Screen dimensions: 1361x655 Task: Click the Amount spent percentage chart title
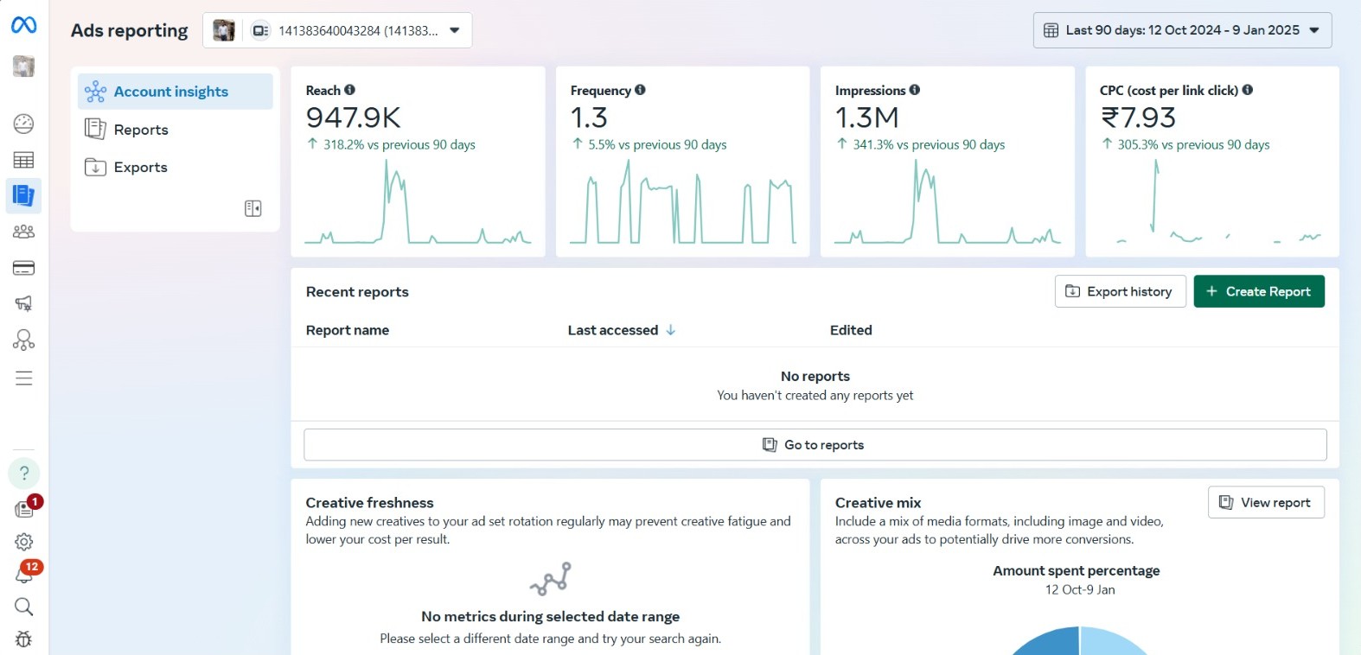click(x=1077, y=571)
